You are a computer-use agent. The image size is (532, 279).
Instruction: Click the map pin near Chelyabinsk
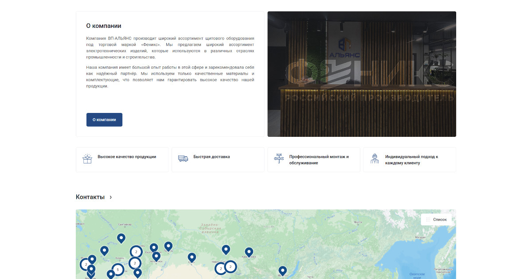pos(156,256)
